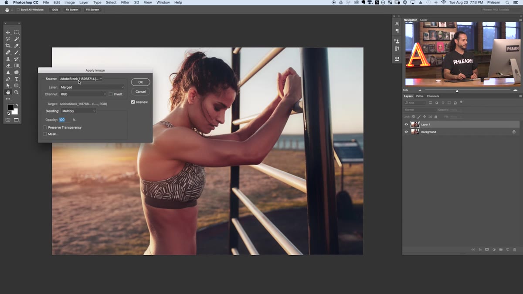Open the Layer dropdown set to Merged
Screen dimensions: 523x294
pos(92,87)
